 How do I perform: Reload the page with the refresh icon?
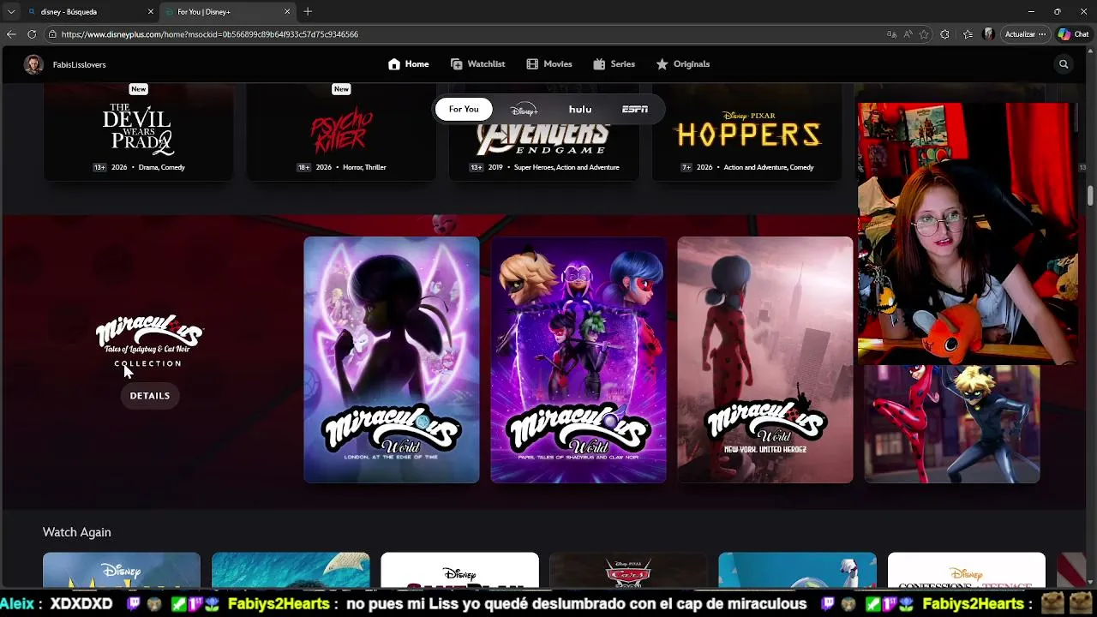pos(32,34)
